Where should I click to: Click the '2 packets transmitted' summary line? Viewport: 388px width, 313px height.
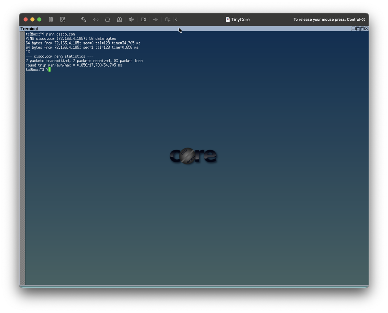point(84,61)
